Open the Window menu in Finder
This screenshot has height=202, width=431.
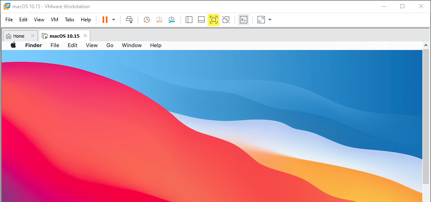click(x=132, y=45)
